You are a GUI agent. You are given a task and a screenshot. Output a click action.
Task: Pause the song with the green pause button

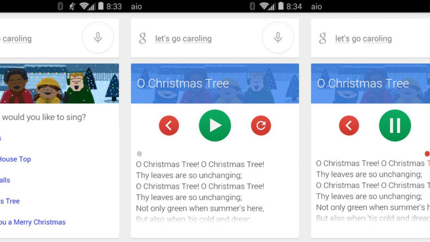[395, 125]
